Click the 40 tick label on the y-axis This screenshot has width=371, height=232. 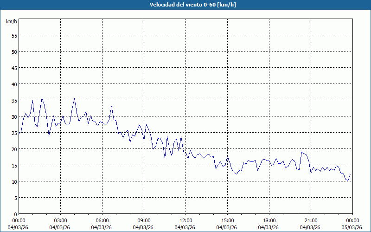[x=14, y=84]
